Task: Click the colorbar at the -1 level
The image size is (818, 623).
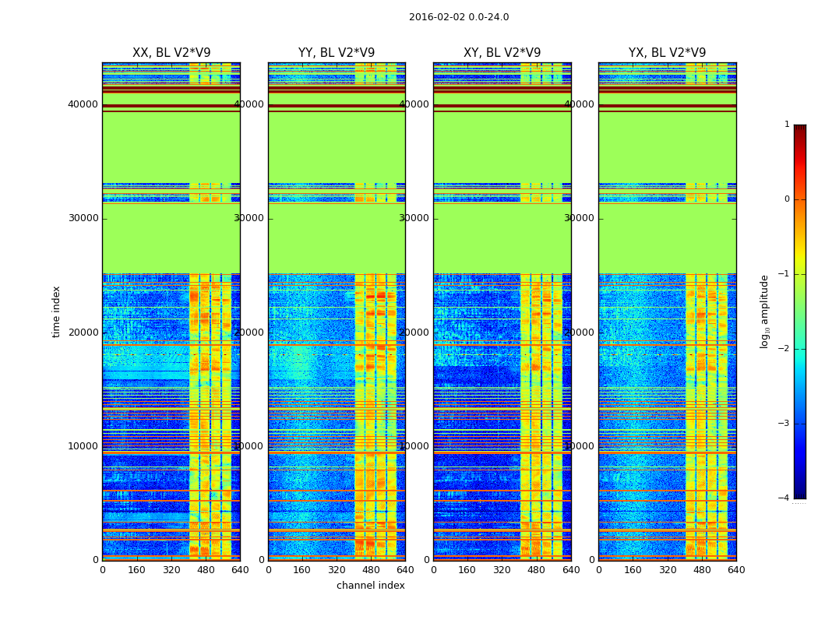Action: pos(800,274)
